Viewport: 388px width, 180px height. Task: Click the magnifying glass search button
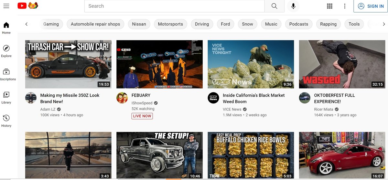[x=274, y=6]
